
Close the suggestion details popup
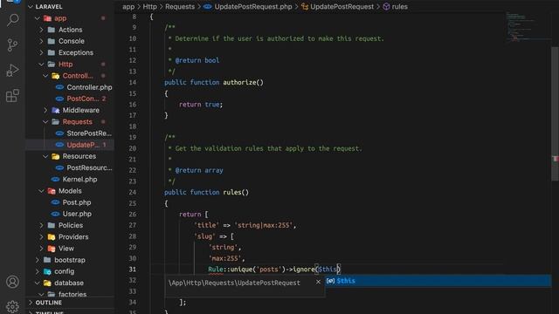(318, 282)
